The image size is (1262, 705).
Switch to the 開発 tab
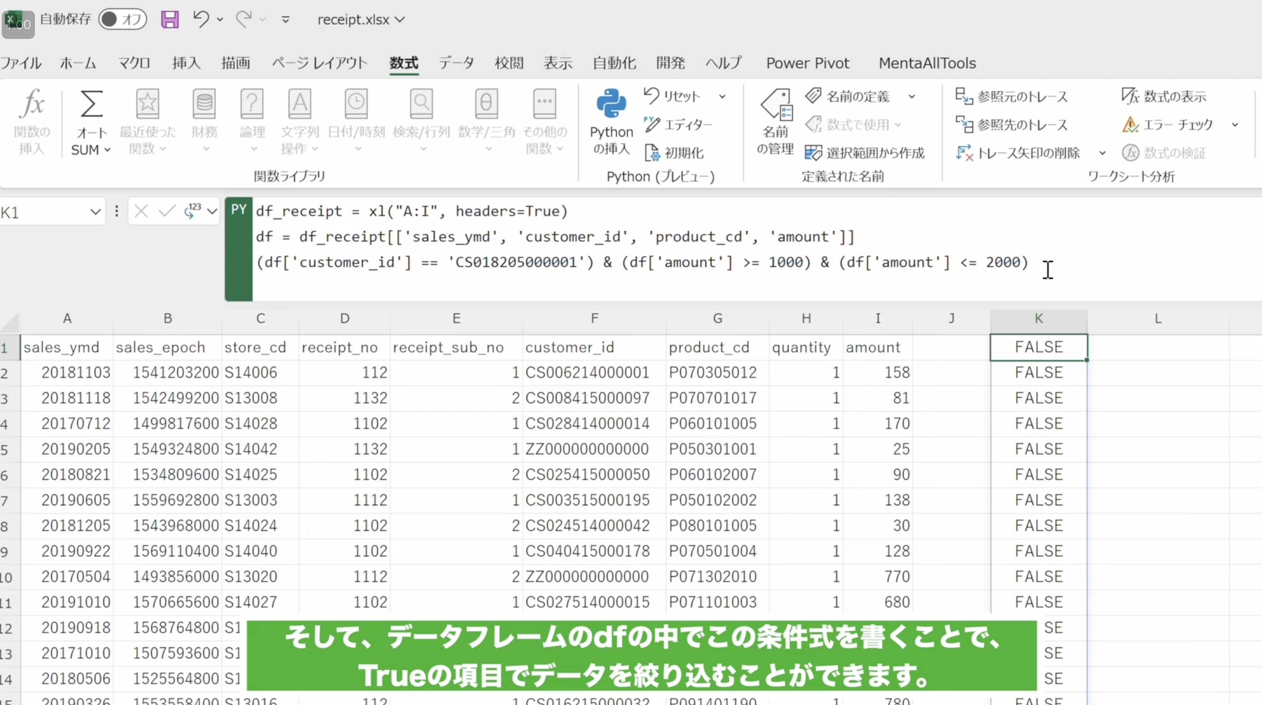click(671, 63)
